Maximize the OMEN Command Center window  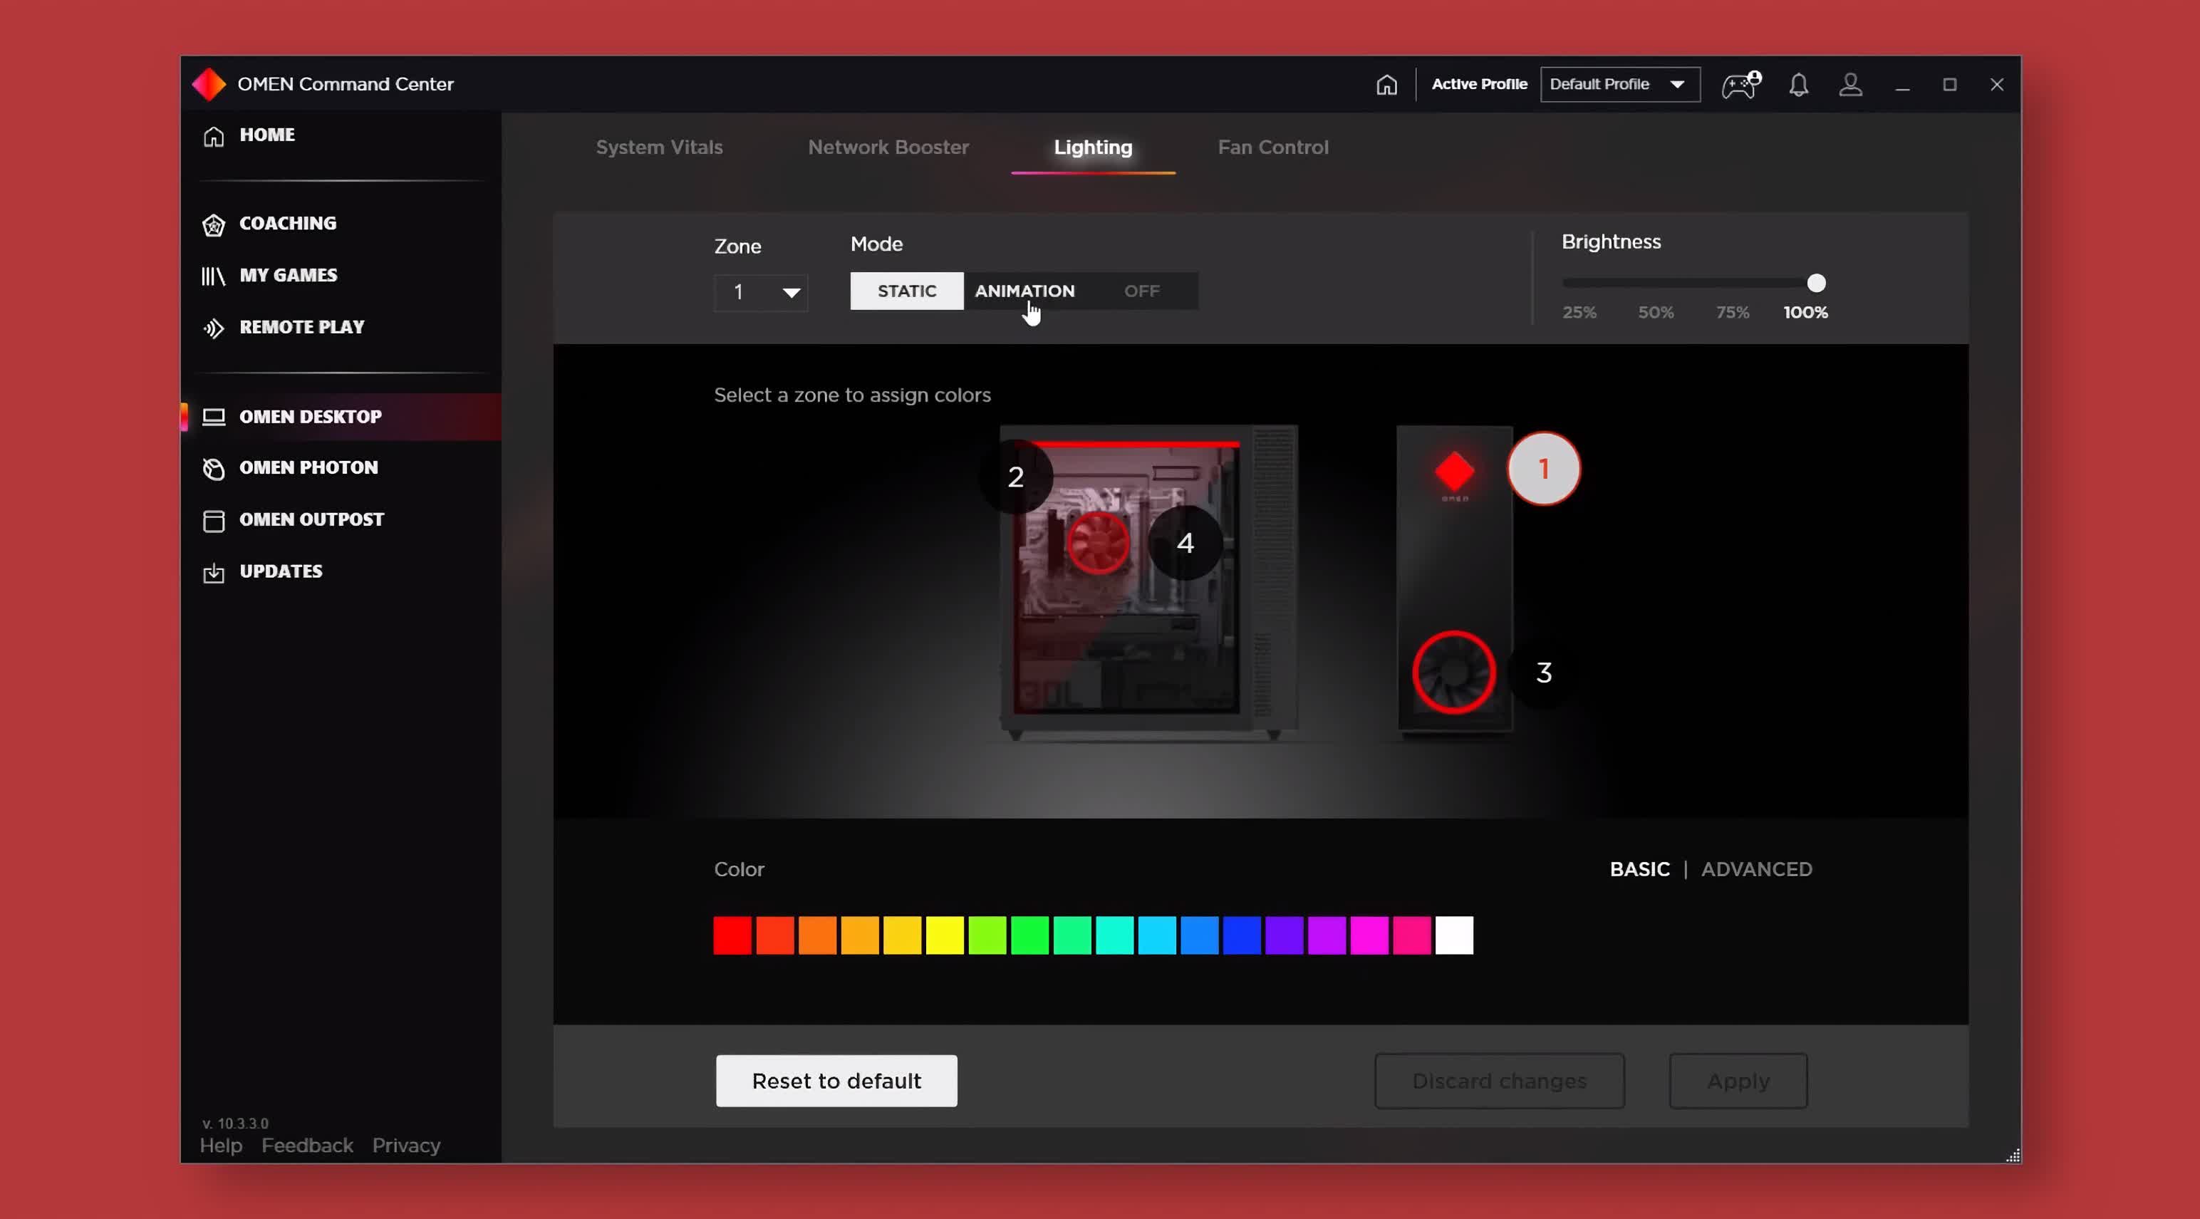(x=1949, y=85)
